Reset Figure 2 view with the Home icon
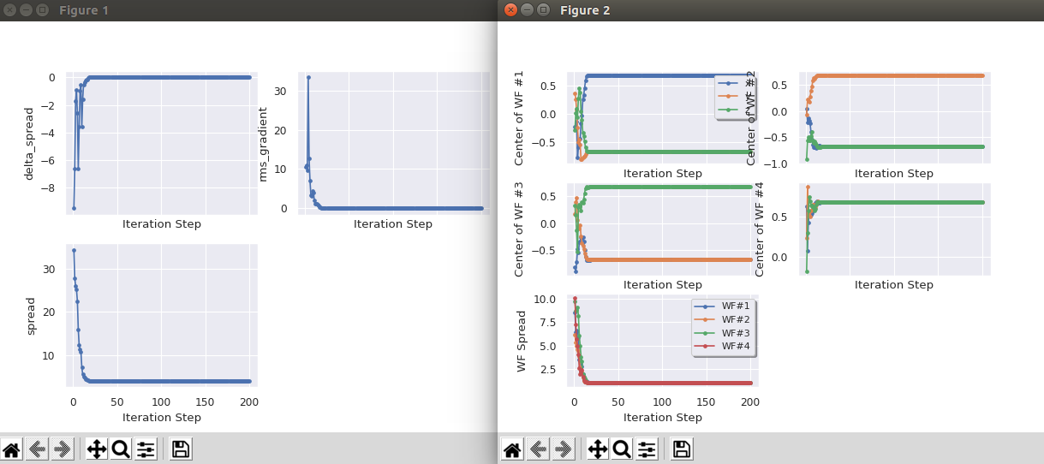This screenshot has height=464, width=1044. [x=512, y=449]
